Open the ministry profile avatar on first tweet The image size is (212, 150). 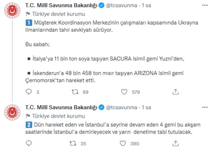[x=12, y=10]
